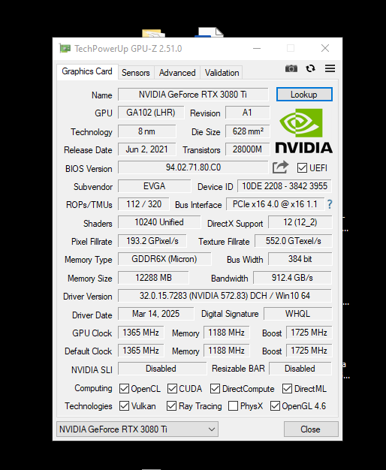Toggle the Ray Tracing checkbox
The height and width of the screenshot is (470, 386).
click(171, 406)
